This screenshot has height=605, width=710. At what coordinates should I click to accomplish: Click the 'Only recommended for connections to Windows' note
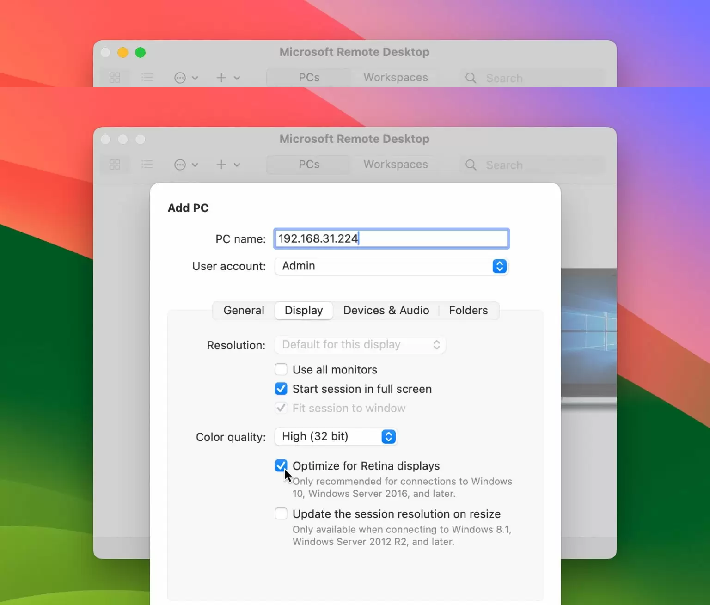point(402,487)
